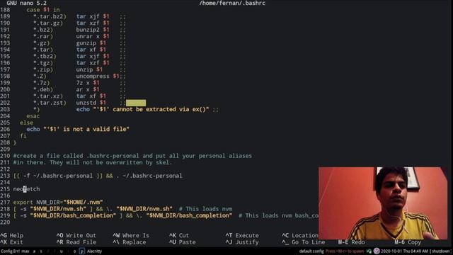Click the 'case $1 in' line 188

click(43, 9)
